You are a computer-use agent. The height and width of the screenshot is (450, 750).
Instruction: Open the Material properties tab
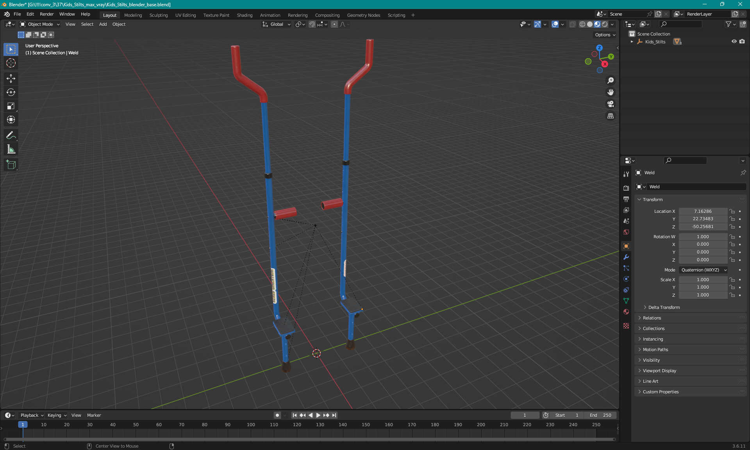pyautogui.click(x=626, y=312)
